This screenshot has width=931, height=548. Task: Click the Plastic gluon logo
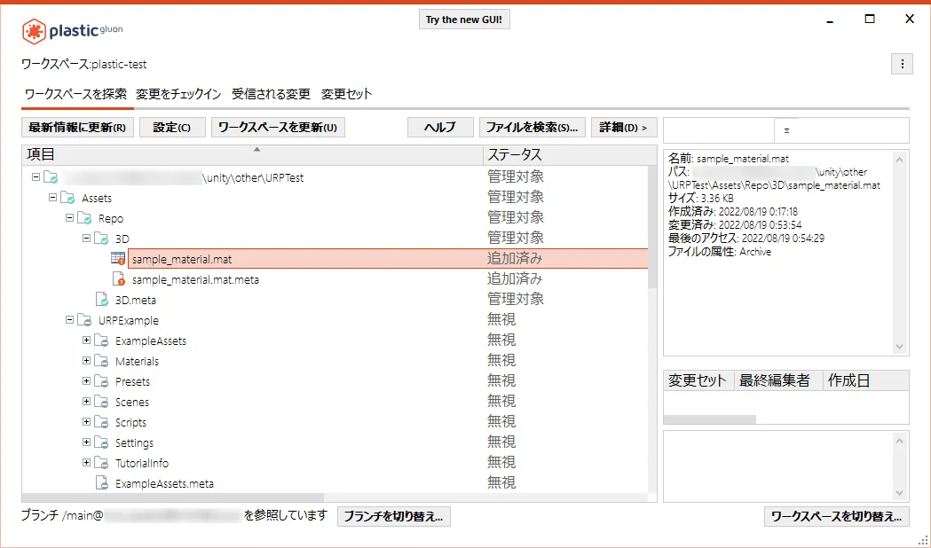[x=72, y=31]
